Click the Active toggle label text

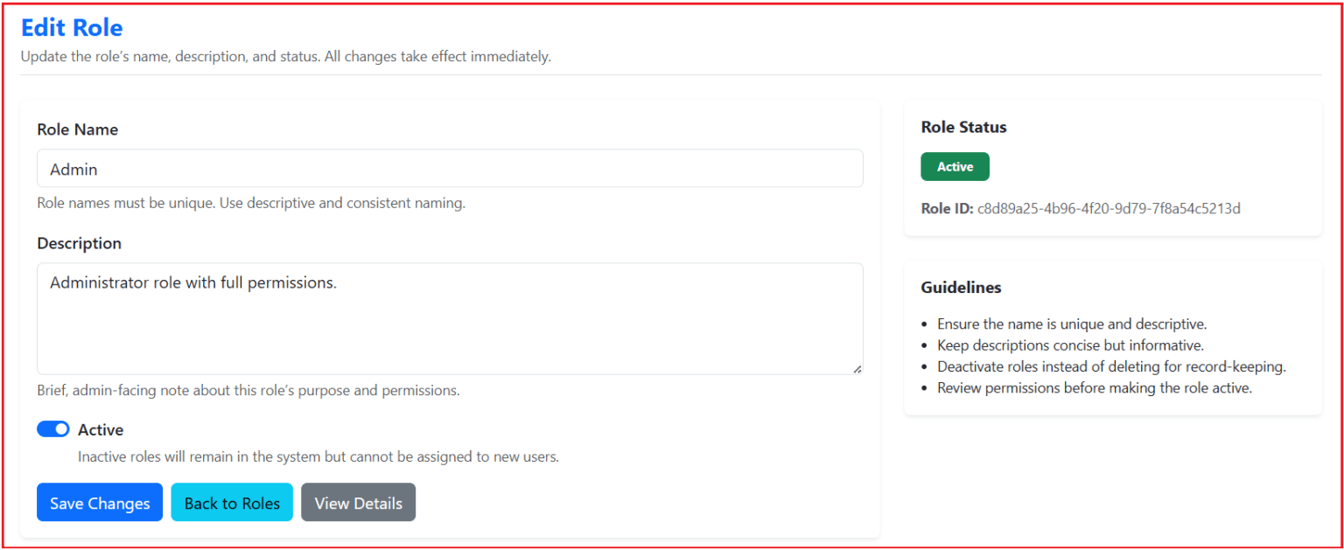pos(101,430)
